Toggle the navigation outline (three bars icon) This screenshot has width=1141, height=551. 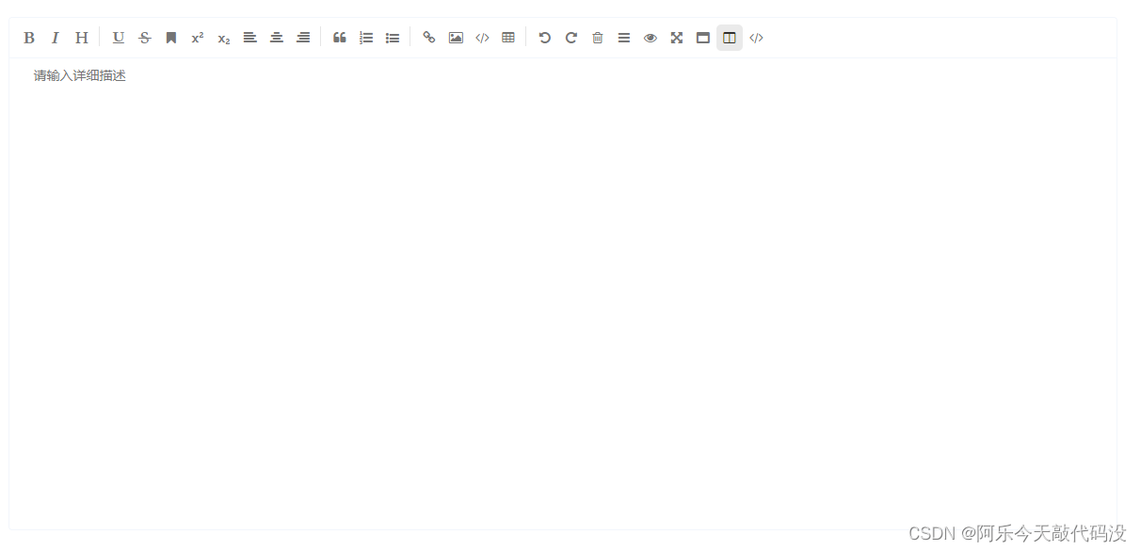point(624,38)
